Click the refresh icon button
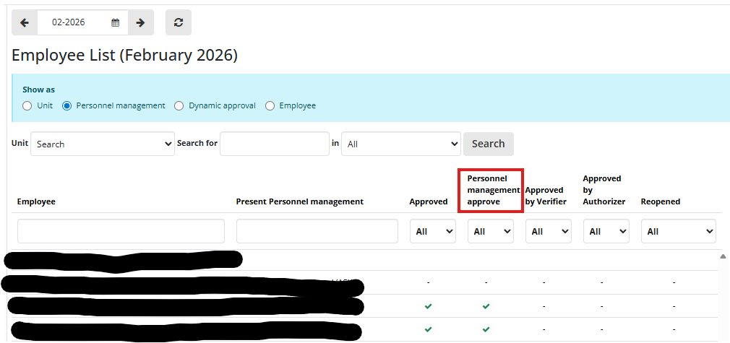The image size is (730, 343). coord(179,22)
